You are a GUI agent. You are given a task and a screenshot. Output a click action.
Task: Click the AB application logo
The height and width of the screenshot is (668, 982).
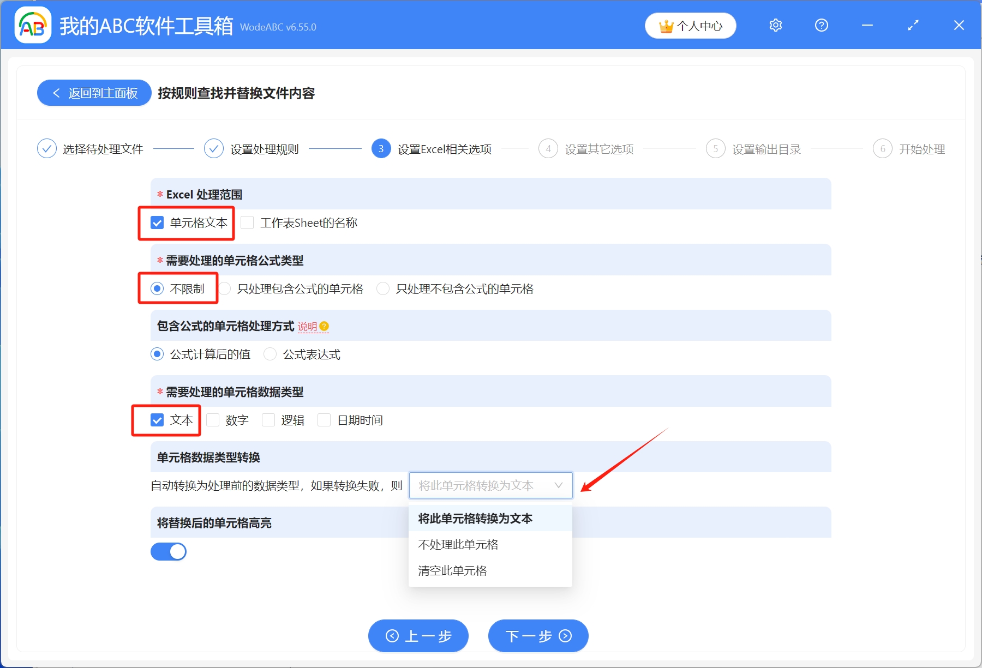coord(33,25)
